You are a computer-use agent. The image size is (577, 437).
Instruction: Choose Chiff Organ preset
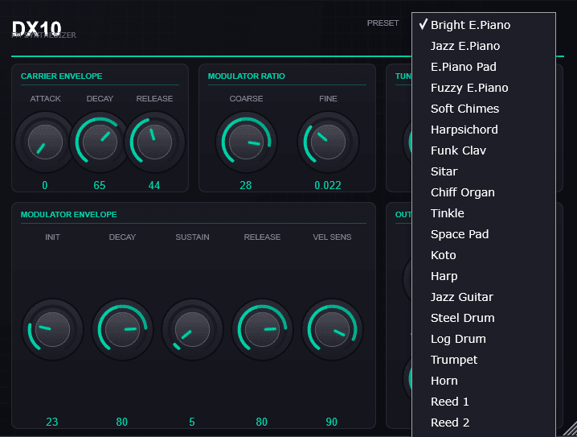click(484, 192)
